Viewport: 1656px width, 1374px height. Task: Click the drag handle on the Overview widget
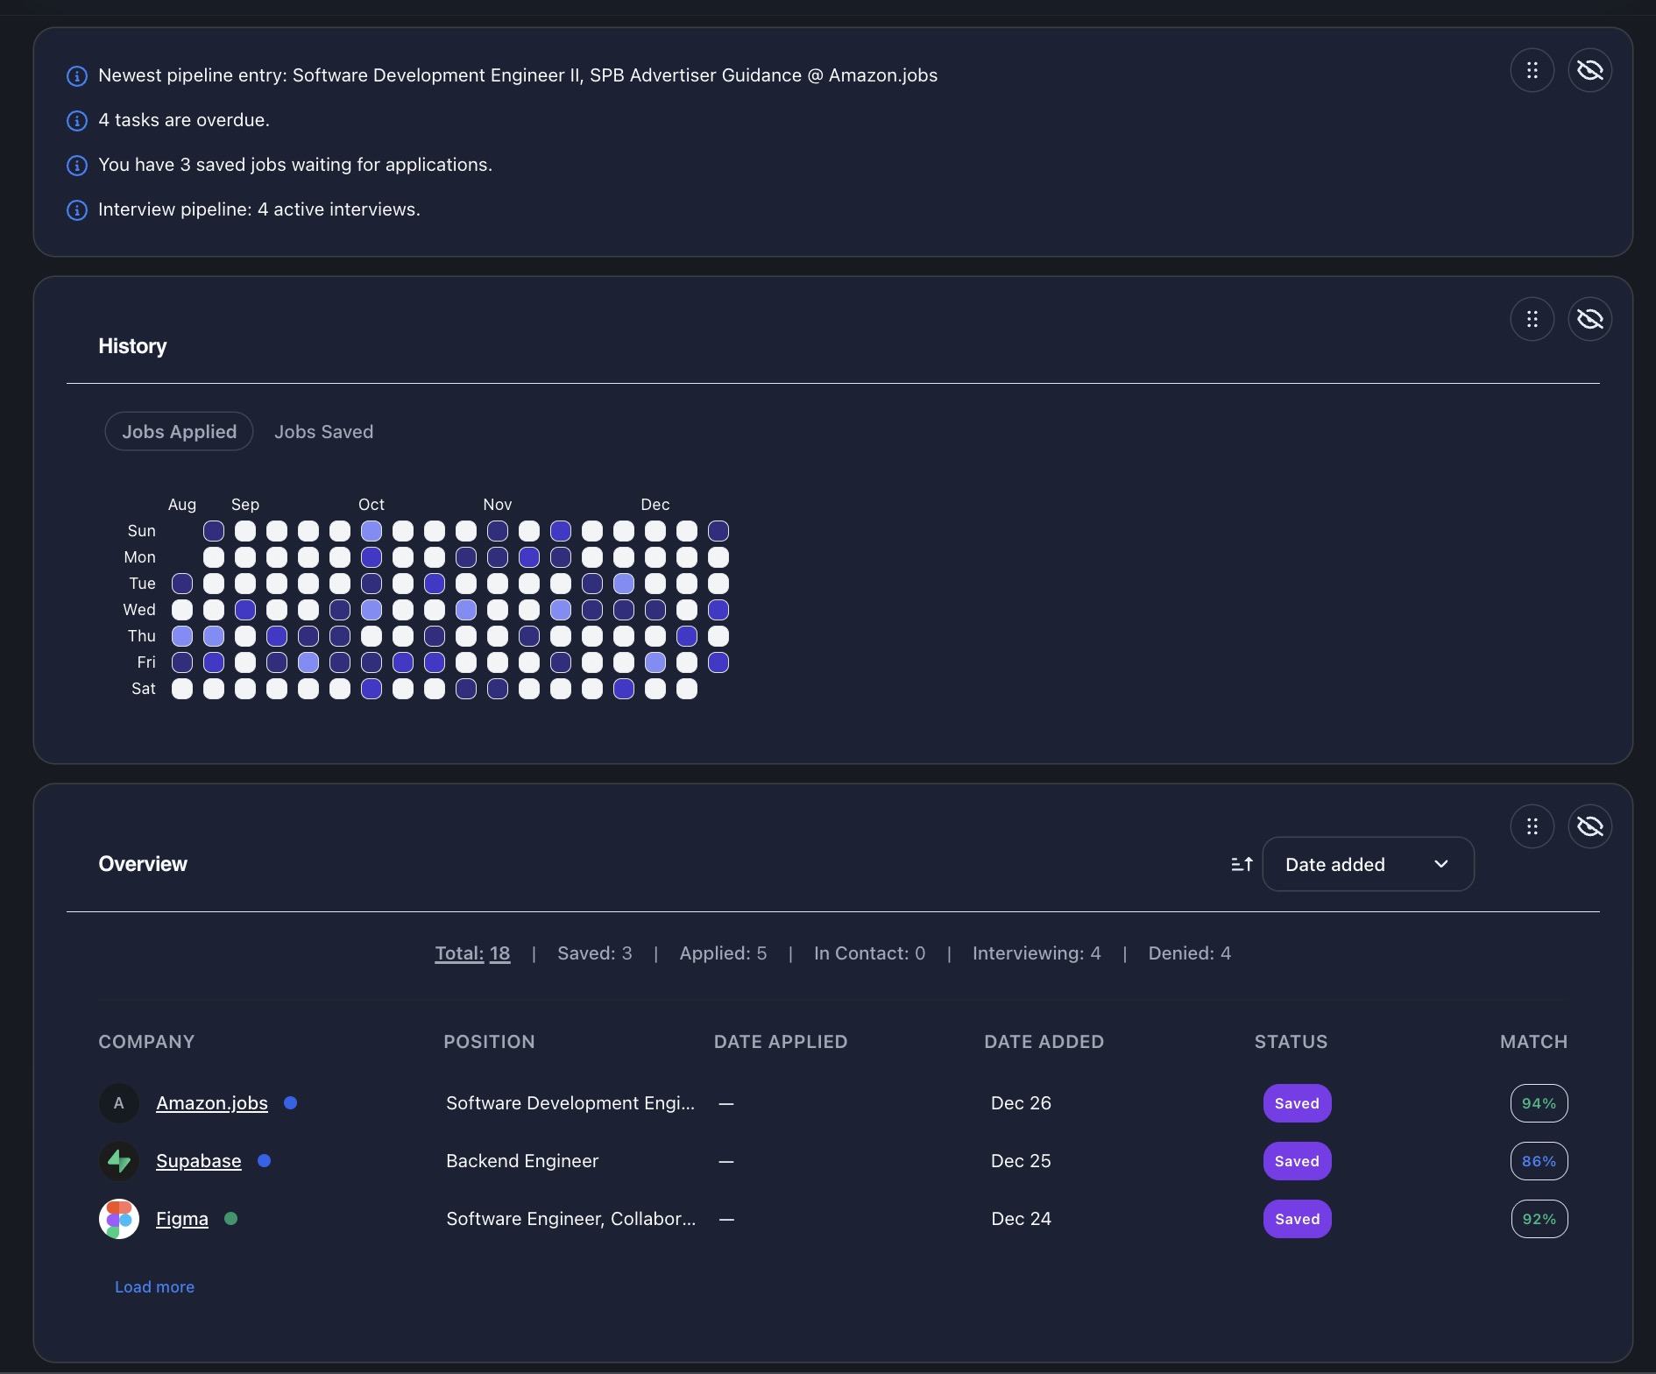click(x=1533, y=826)
